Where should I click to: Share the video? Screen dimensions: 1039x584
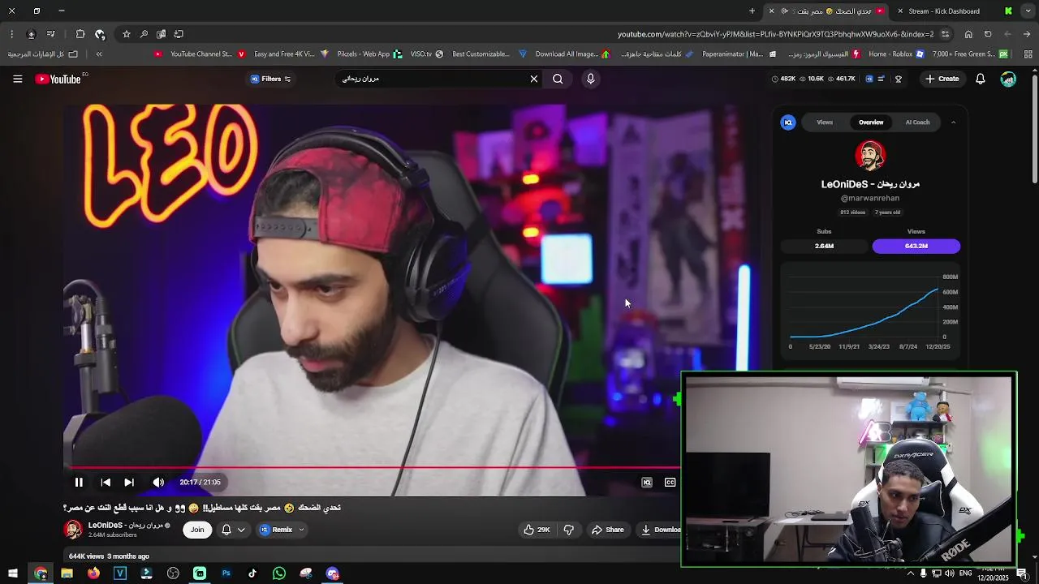coord(607,530)
